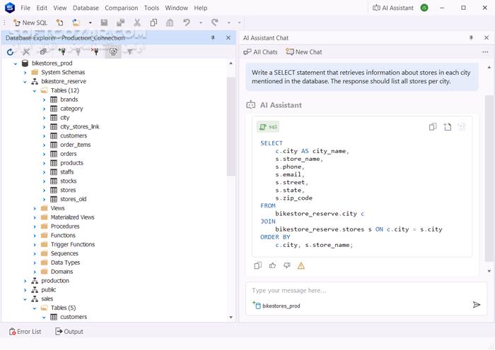Image resolution: width=495 pixels, height=350 pixels.
Task: Click the AI Assistant button in title bar
Action: coord(392,8)
